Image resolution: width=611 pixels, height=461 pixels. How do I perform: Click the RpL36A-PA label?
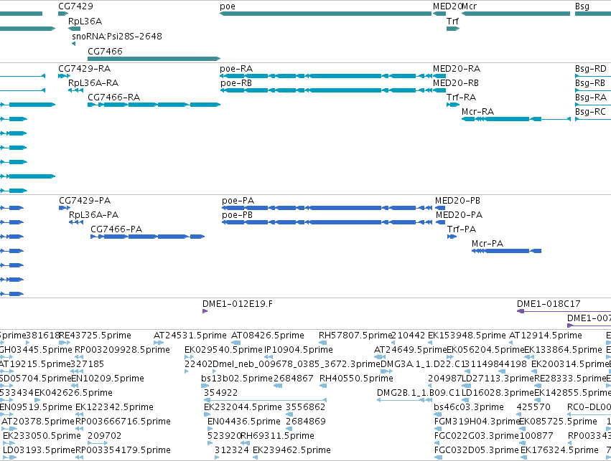pos(94,215)
